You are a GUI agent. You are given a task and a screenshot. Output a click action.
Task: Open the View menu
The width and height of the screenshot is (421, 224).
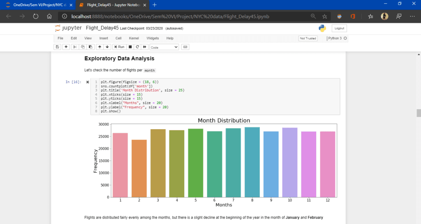click(88, 38)
